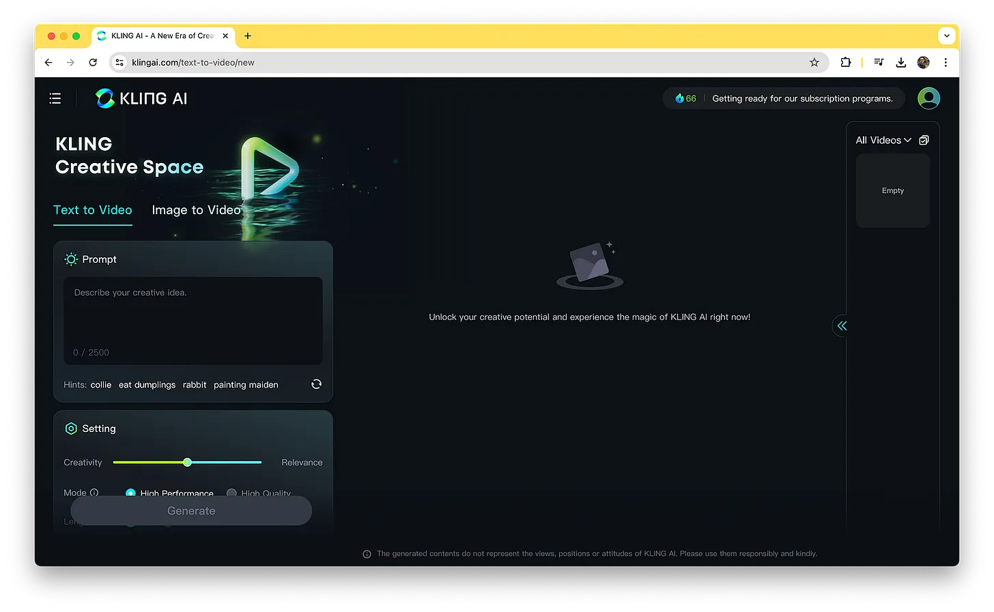Insert the 'collie' hint
The width and height of the screenshot is (994, 612).
(101, 385)
